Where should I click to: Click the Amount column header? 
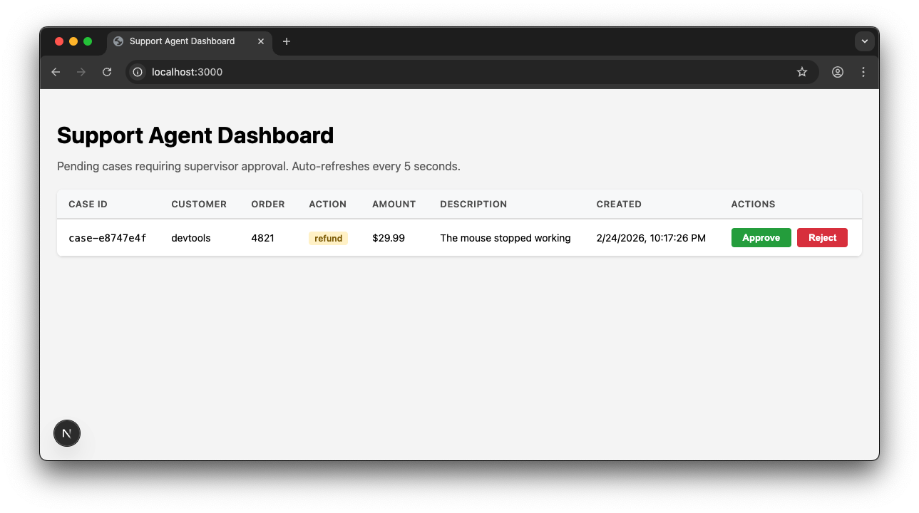[394, 204]
